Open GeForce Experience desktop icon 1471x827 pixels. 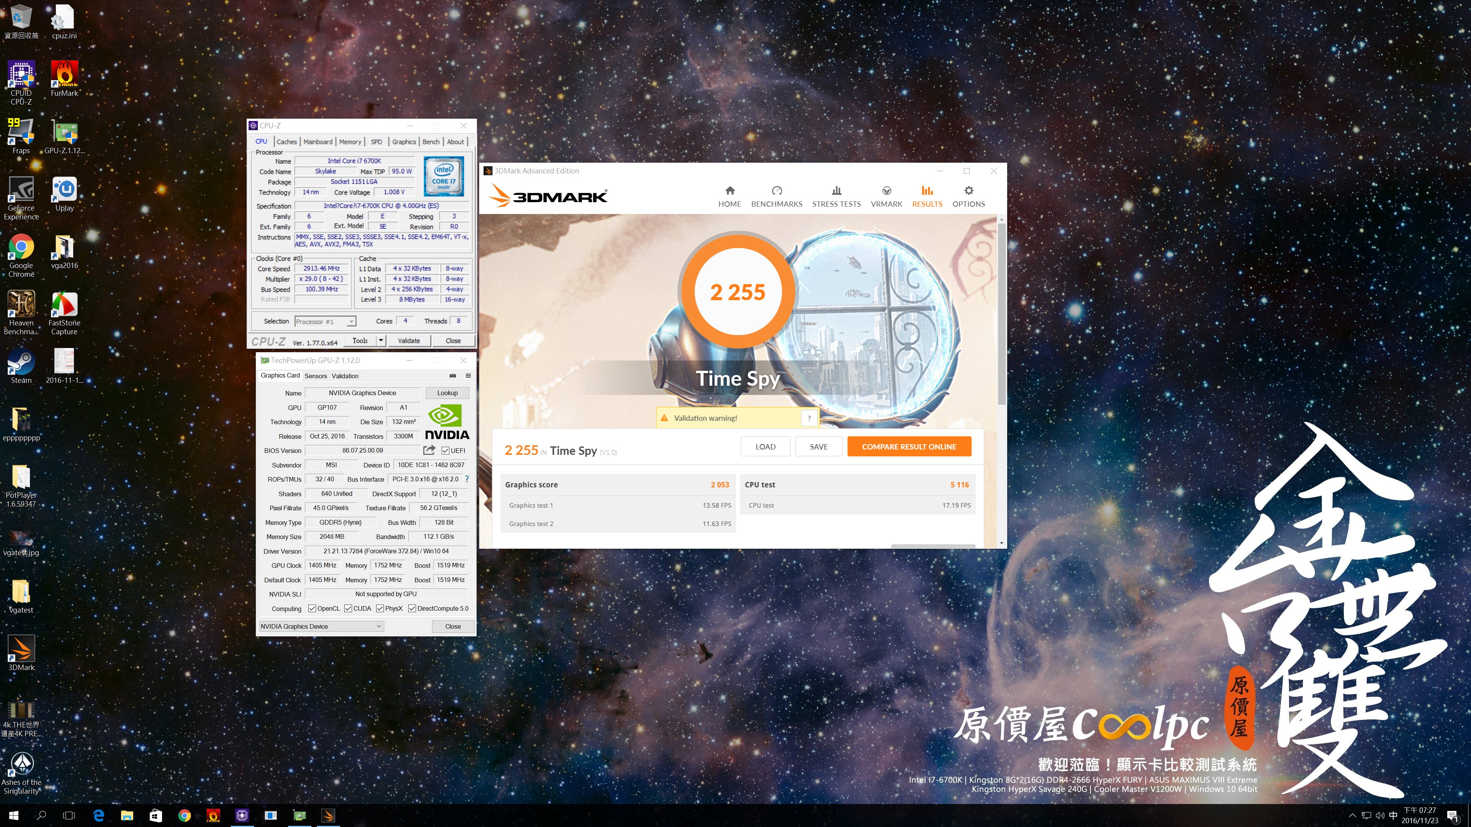click(x=21, y=198)
